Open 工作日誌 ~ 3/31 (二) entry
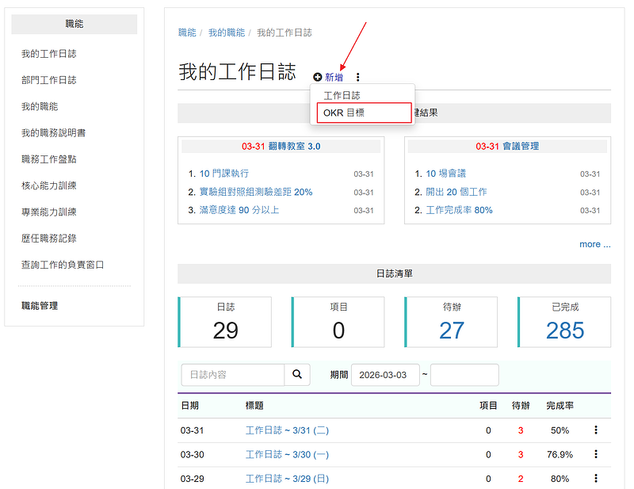 287,430
